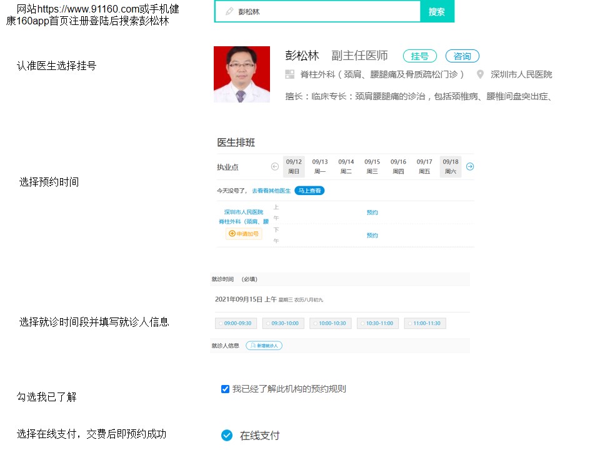Click the plus icon on 申请加号
Screen dimensions: 600x450
(231, 233)
